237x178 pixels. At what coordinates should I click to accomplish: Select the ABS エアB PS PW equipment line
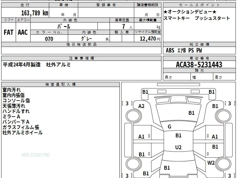[x=184, y=50]
